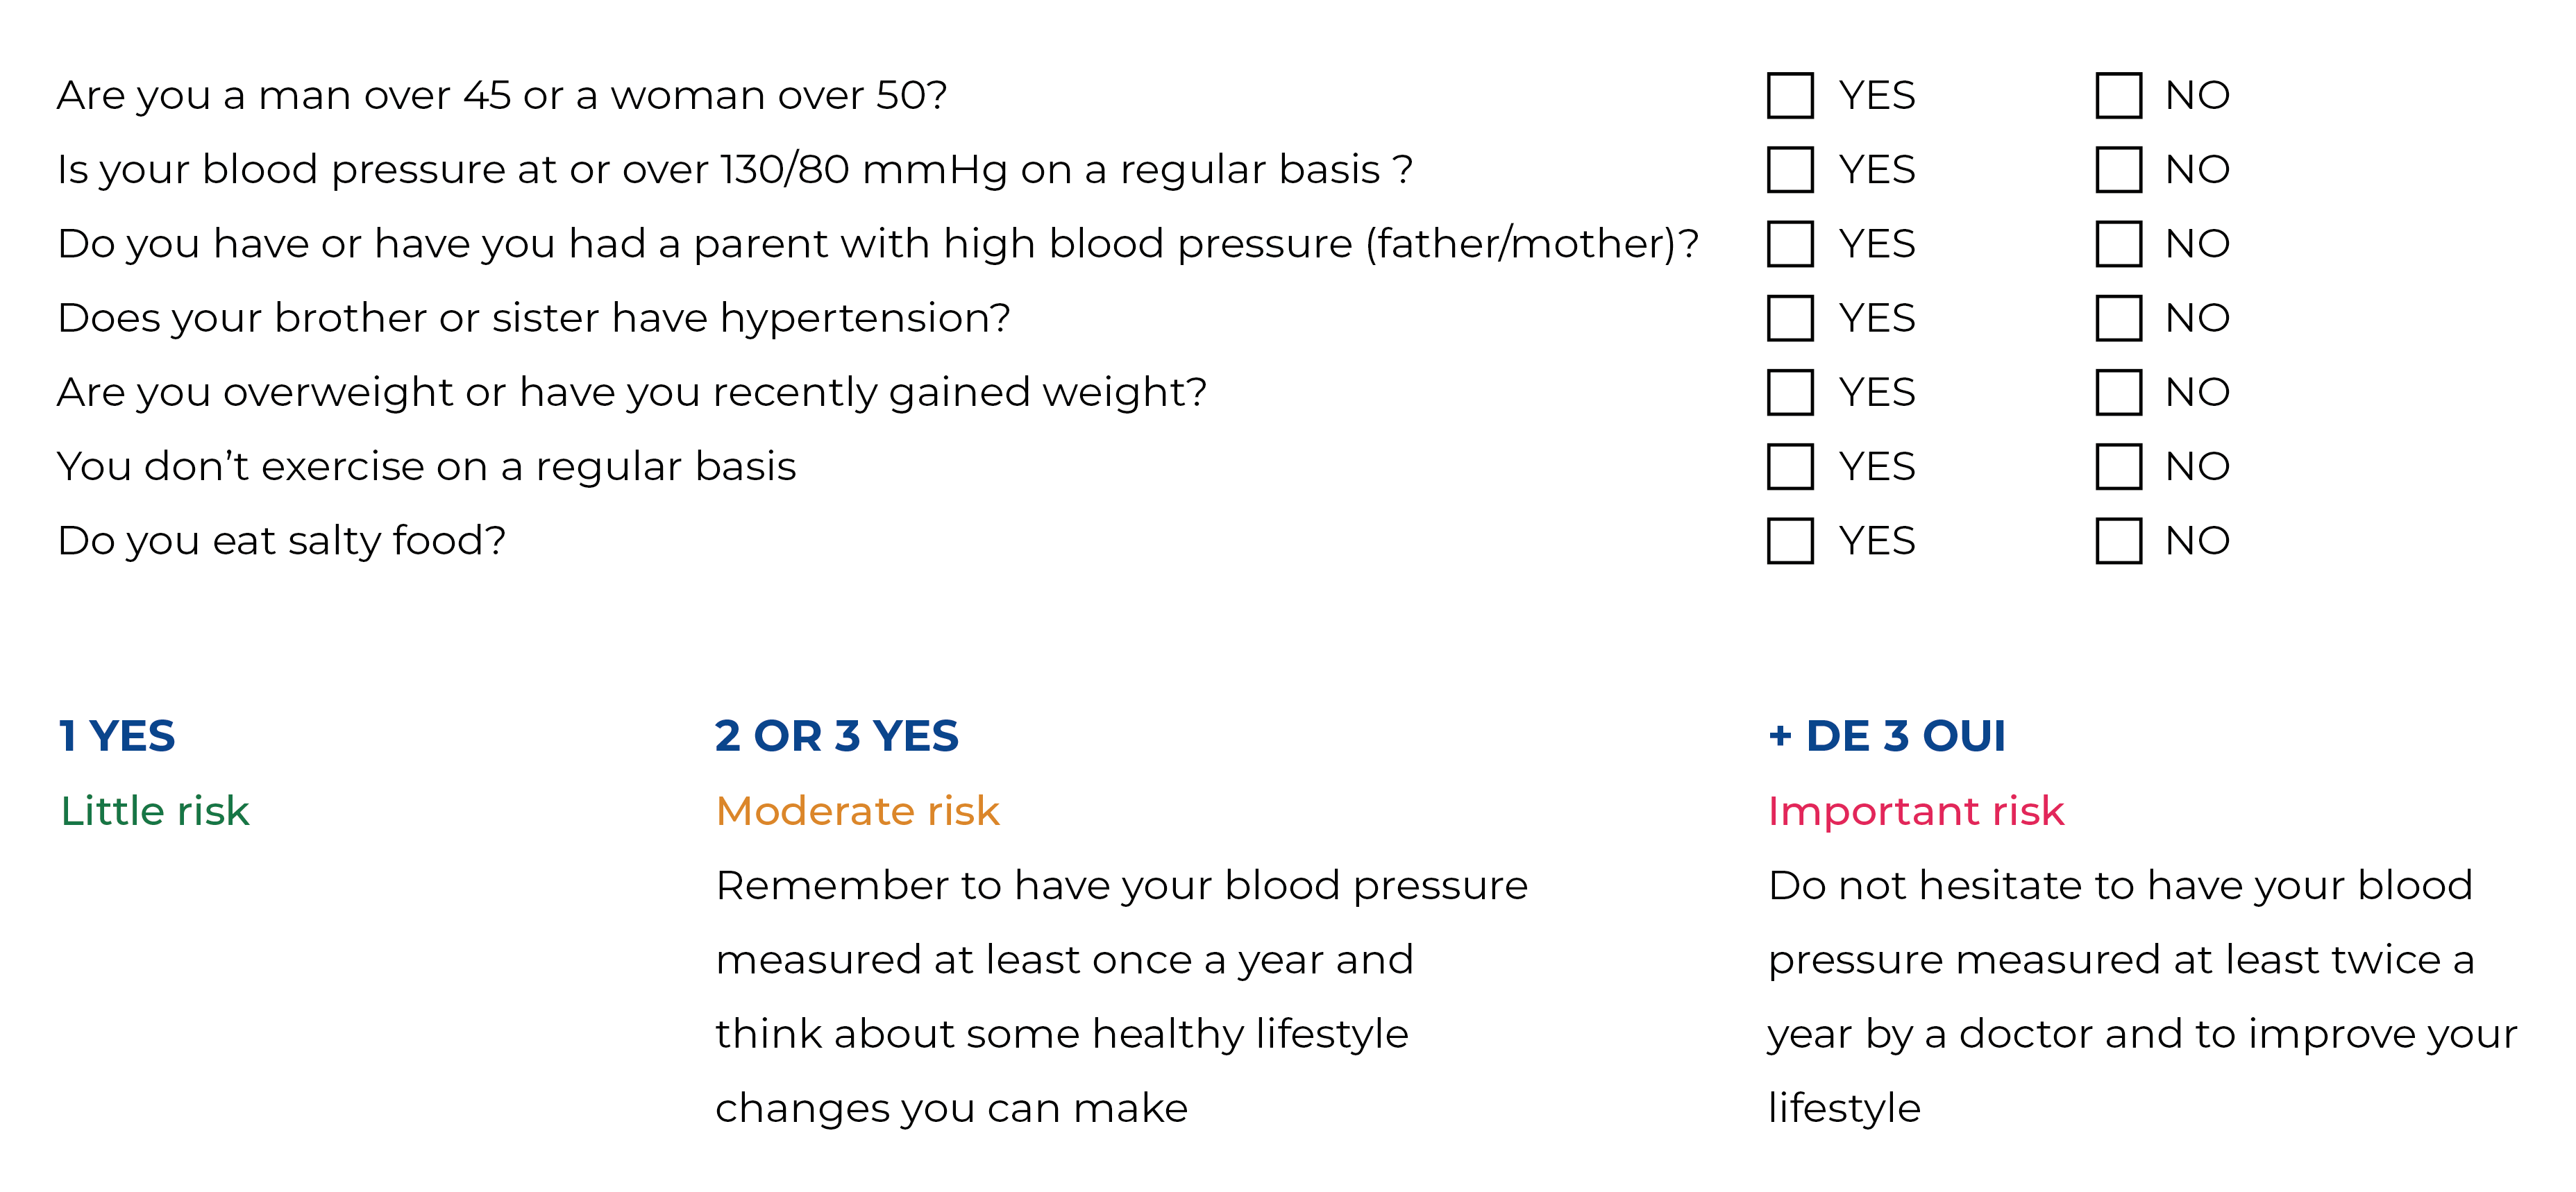Click the '2 OR 3 YES' heading
The height and width of the screenshot is (1192, 2576).
point(836,736)
